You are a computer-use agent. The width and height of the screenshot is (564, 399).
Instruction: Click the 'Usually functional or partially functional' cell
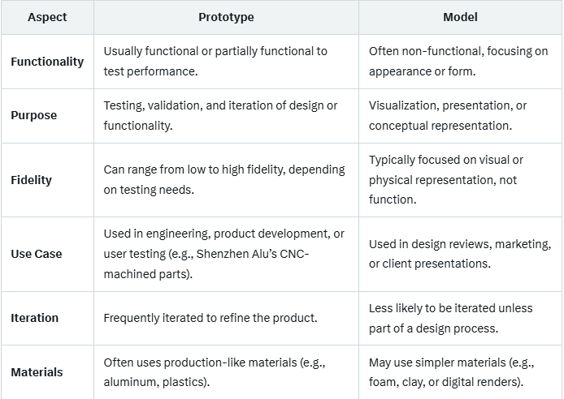click(x=215, y=62)
